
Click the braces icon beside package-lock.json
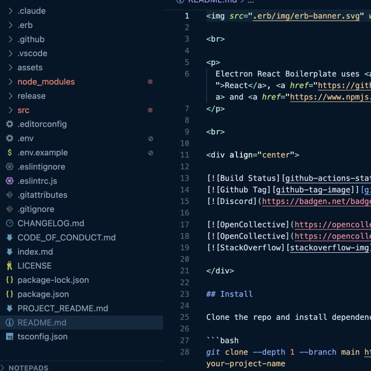point(10,280)
